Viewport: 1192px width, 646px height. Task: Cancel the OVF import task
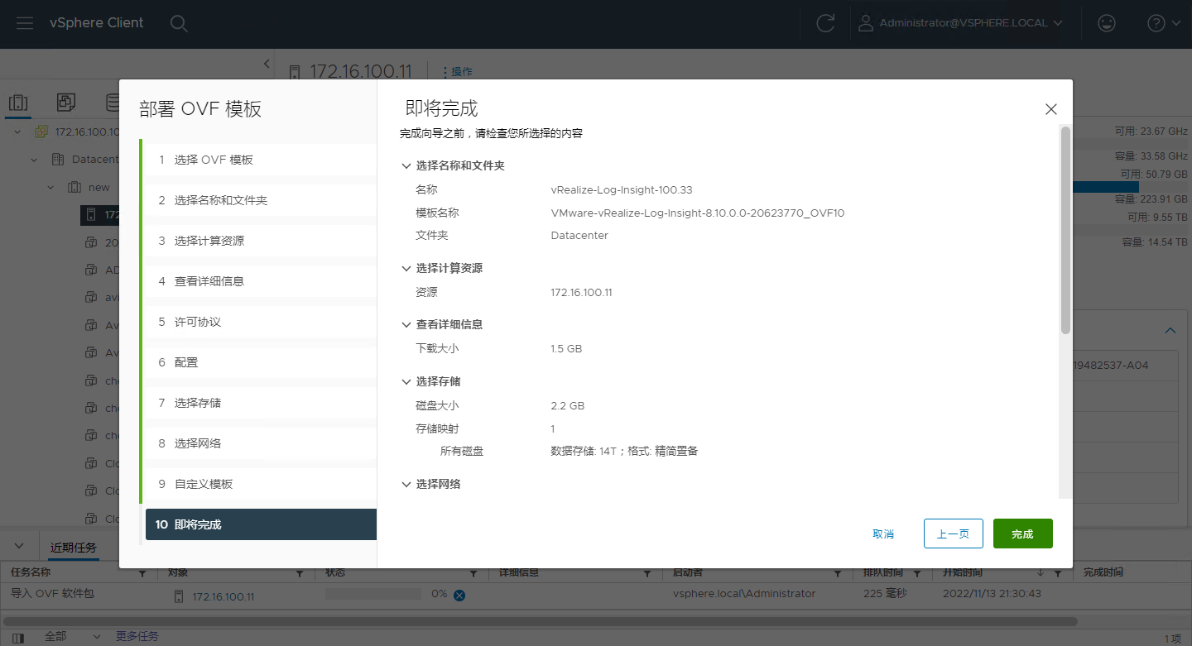click(x=459, y=596)
